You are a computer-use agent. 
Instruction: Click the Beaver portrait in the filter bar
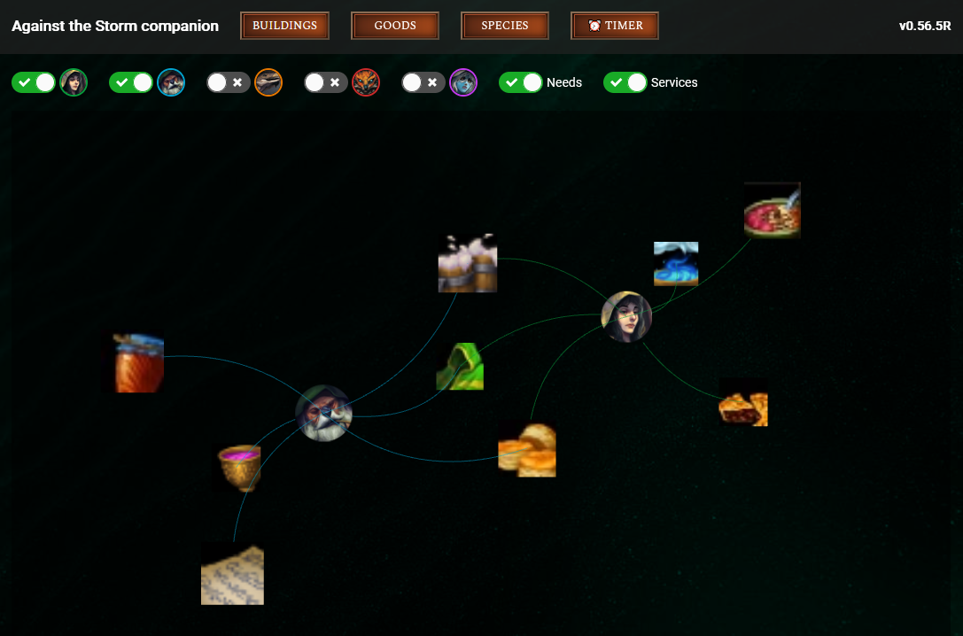coord(171,82)
